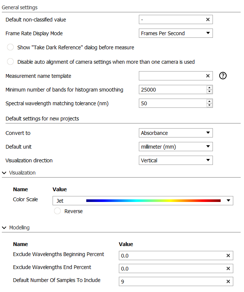Clear Exclude Wavelengths End Percent value
This screenshot has height=292, width=244.
(228, 269)
